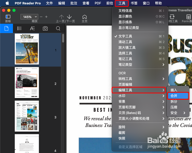Select the checked 文字工具 item

point(140,36)
